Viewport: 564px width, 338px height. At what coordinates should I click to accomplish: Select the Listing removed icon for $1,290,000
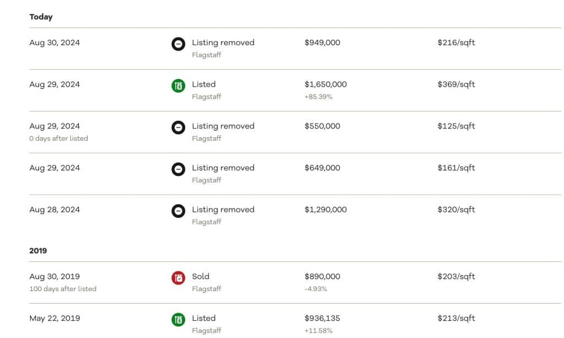178,211
